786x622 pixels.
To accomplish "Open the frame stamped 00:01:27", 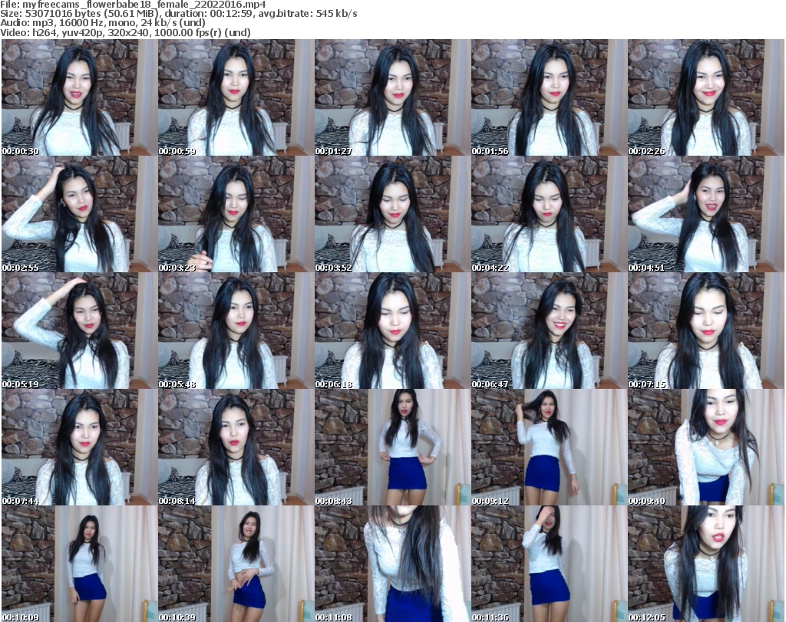I will pyautogui.click(x=392, y=97).
